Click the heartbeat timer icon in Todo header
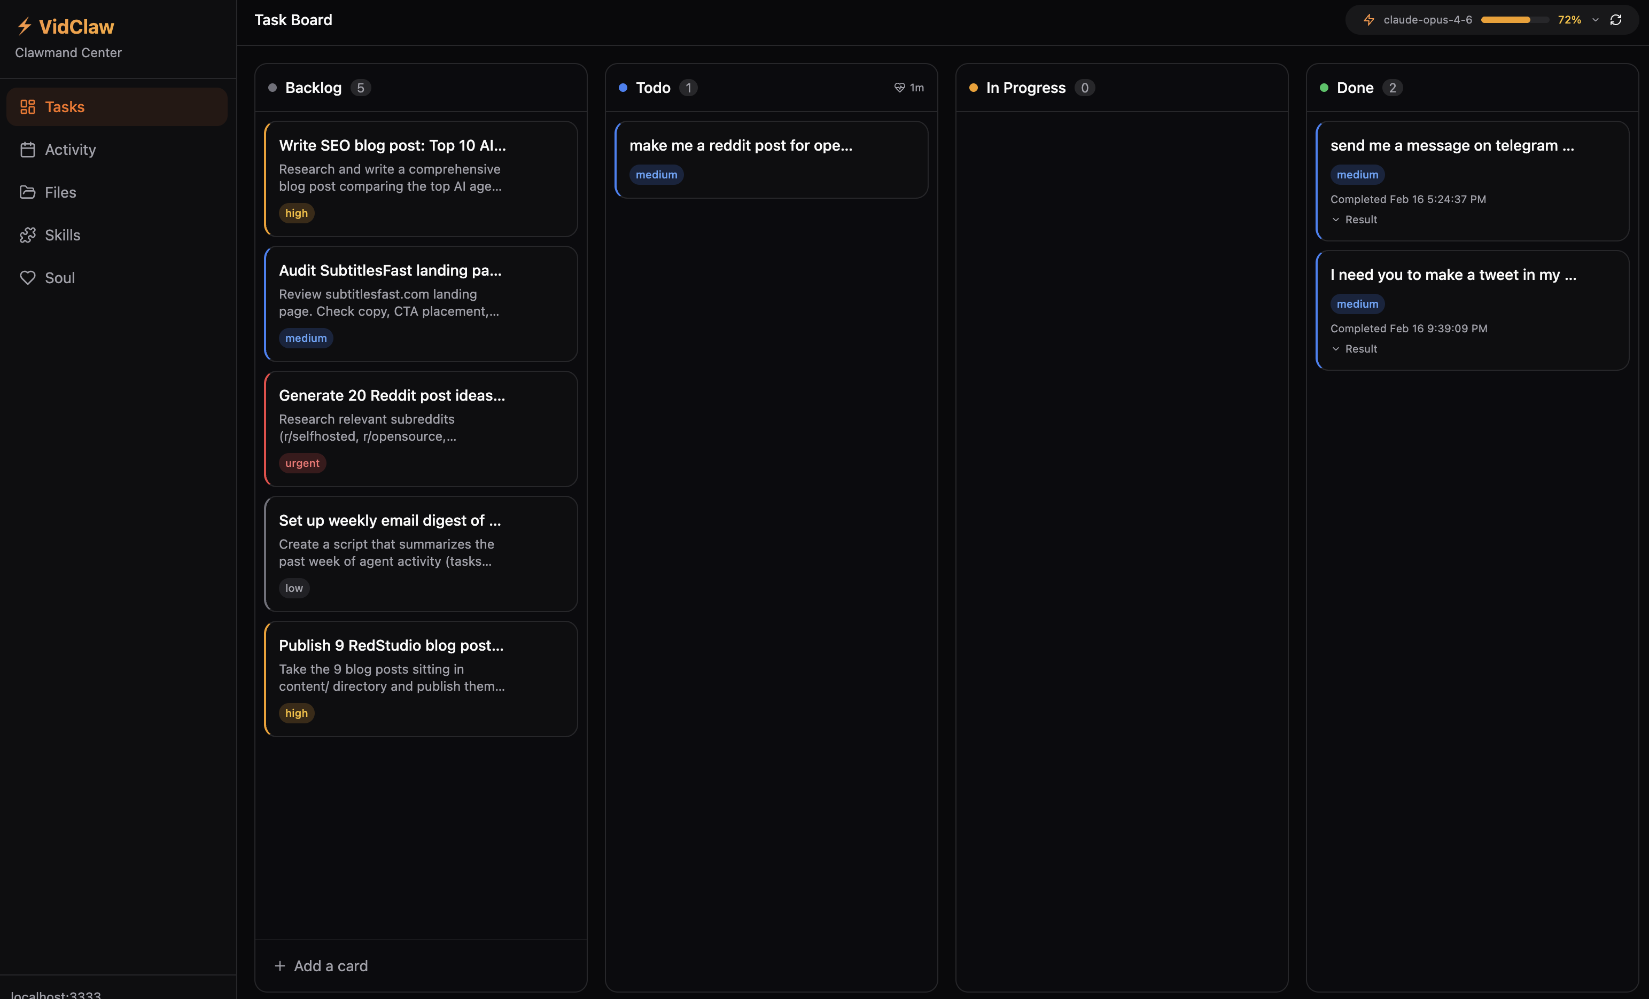Viewport: 1649px width, 999px height. click(899, 88)
